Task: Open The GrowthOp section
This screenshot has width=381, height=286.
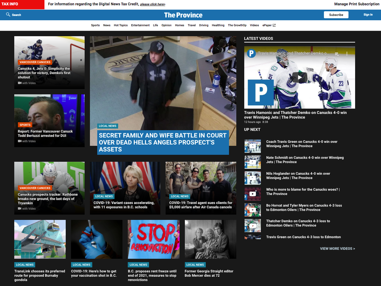Action: click(237, 25)
